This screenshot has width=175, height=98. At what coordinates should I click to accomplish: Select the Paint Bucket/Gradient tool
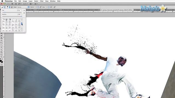pyautogui.click(x=1, y=38)
